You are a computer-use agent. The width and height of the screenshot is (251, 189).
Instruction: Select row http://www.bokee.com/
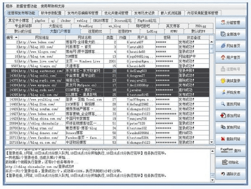tap(108, 42)
